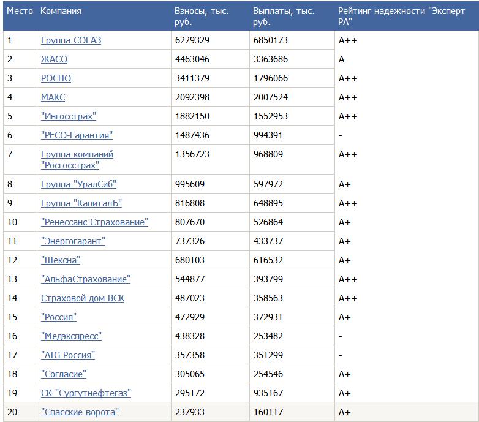The height and width of the screenshot is (422, 479).
Task: Open Группа компаний "Росгосстрах" link
Action: (77, 160)
